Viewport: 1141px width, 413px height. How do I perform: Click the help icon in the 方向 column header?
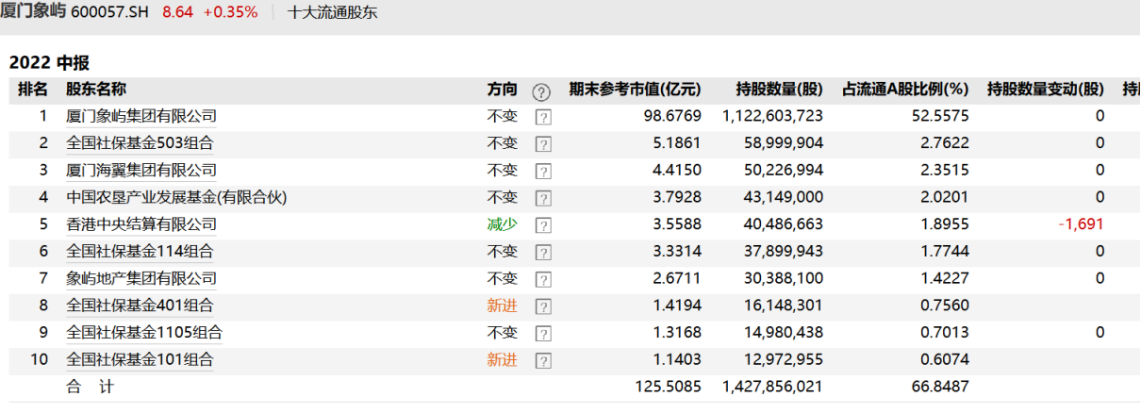pyautogui.click(x=541, y=91)
